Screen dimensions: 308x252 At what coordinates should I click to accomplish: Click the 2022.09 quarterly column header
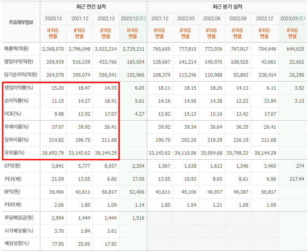(x=238, y=18)
